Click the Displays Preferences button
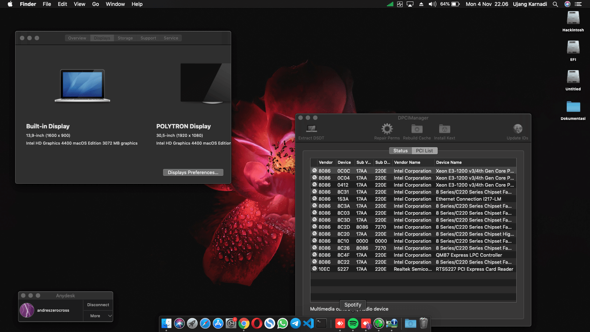Viewport: 590px width, 332px height. click(x=193, y=172)
